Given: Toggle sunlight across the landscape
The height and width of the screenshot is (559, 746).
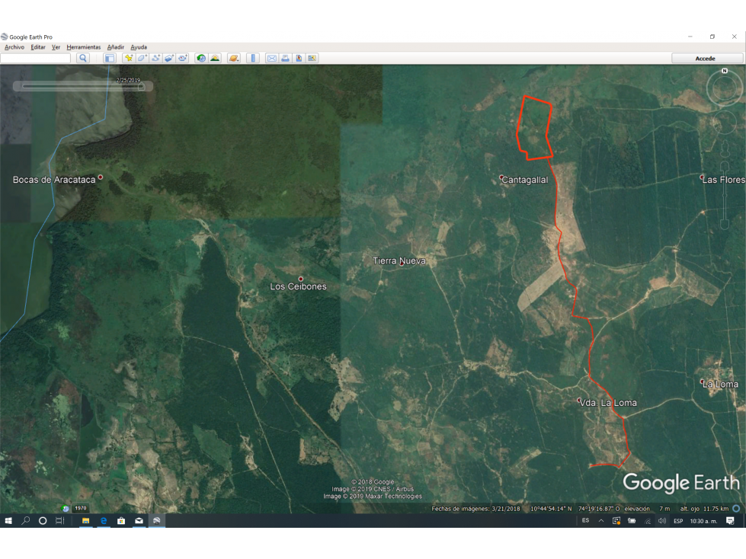Looking at the screenshot, I should pyautogui.click(x=215, y=58).
